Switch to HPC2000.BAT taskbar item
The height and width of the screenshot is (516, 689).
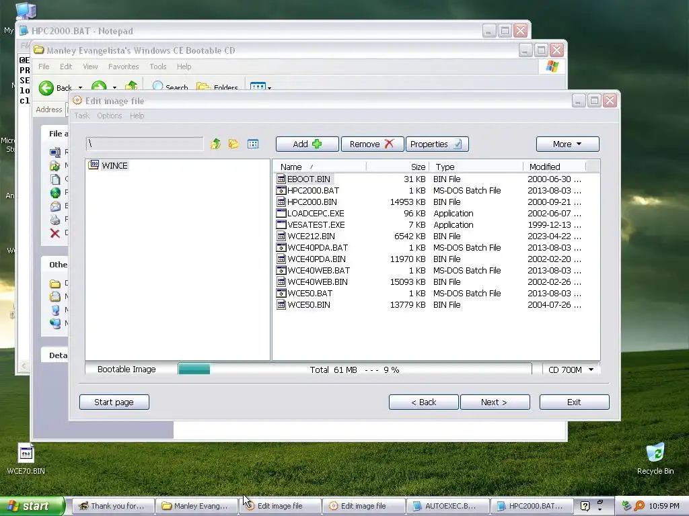pyautogui.click(x=532, y=506)
